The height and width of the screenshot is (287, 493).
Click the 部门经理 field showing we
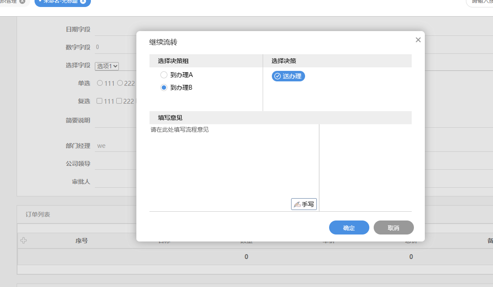tap(115, 146)
